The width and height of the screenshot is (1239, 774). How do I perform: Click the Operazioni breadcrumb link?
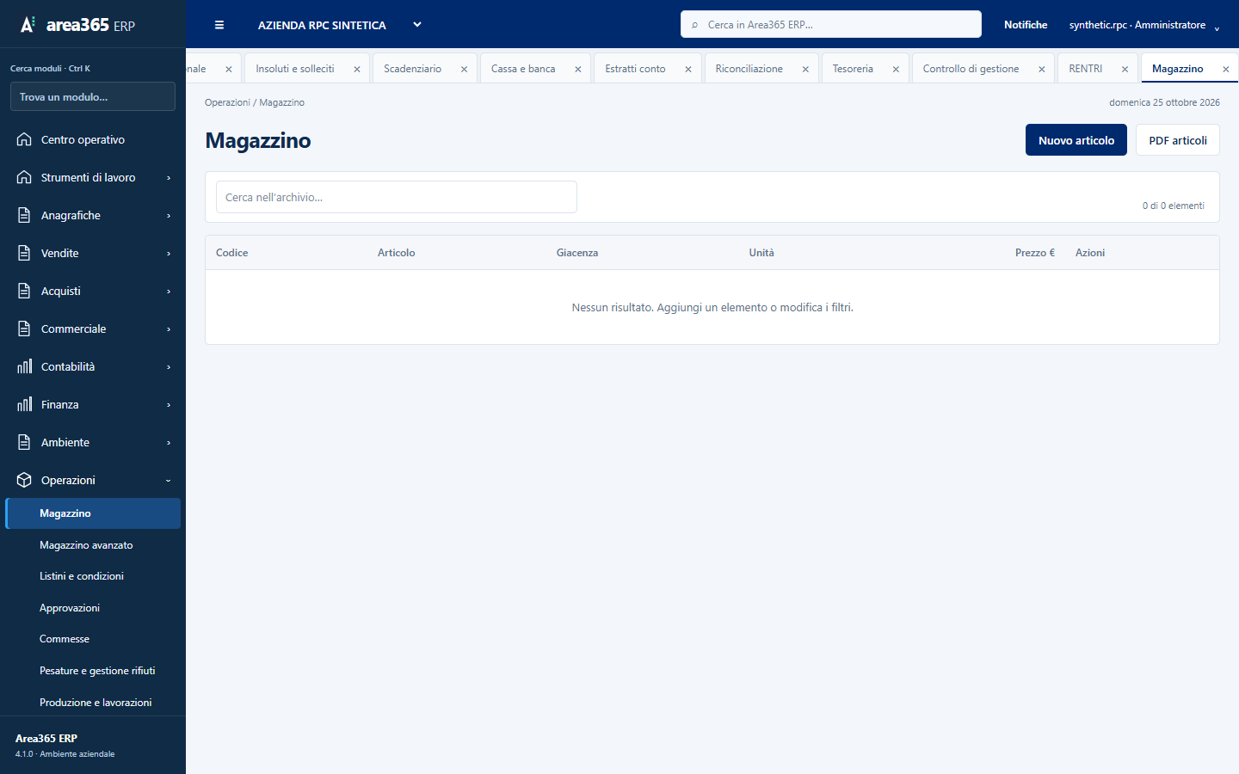click(227, 102)
